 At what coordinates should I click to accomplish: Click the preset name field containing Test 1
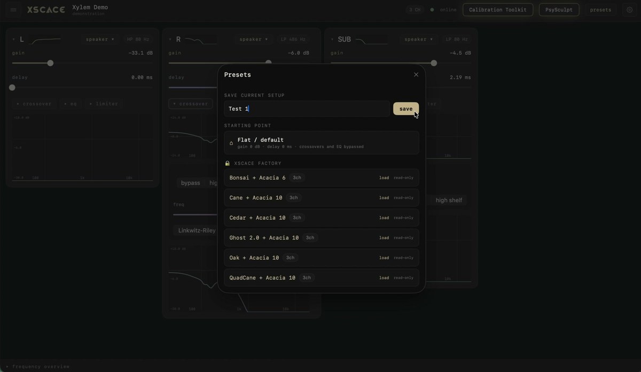point(307,109)
